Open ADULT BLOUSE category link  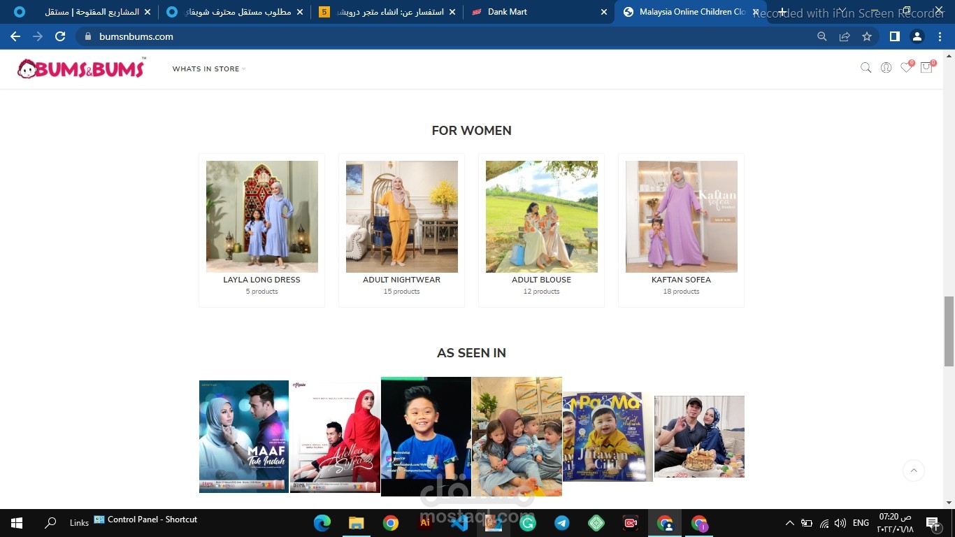pos(541,280)
